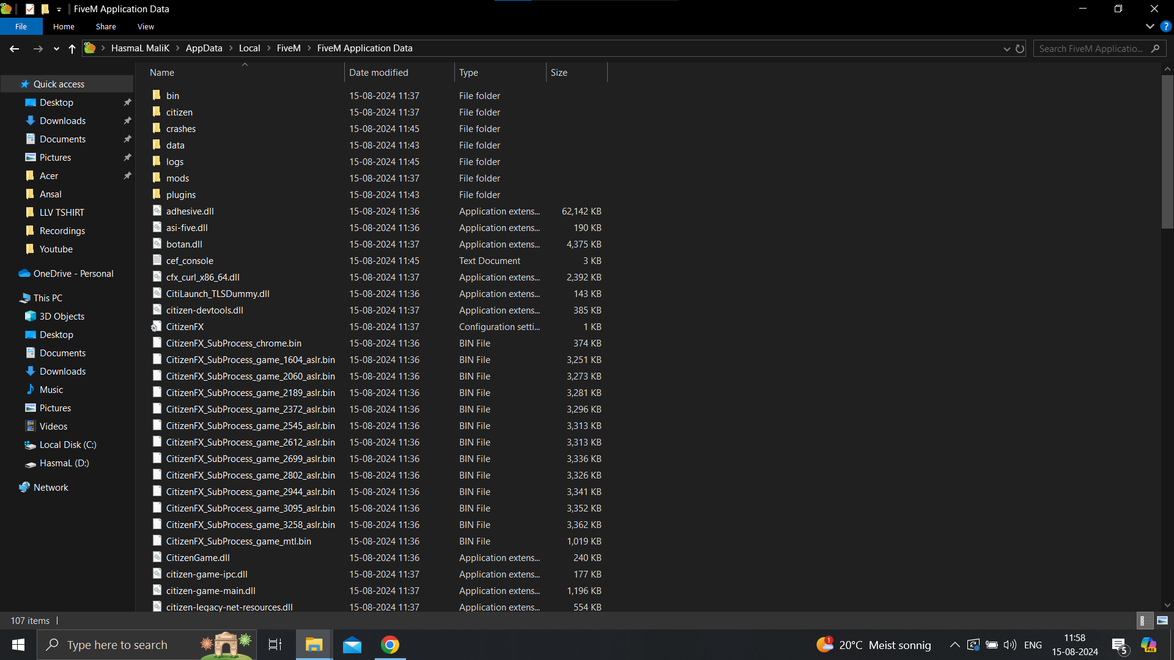Open the 'mods' folder
The height and width of the screenshot is (660, 1174).
177,177
